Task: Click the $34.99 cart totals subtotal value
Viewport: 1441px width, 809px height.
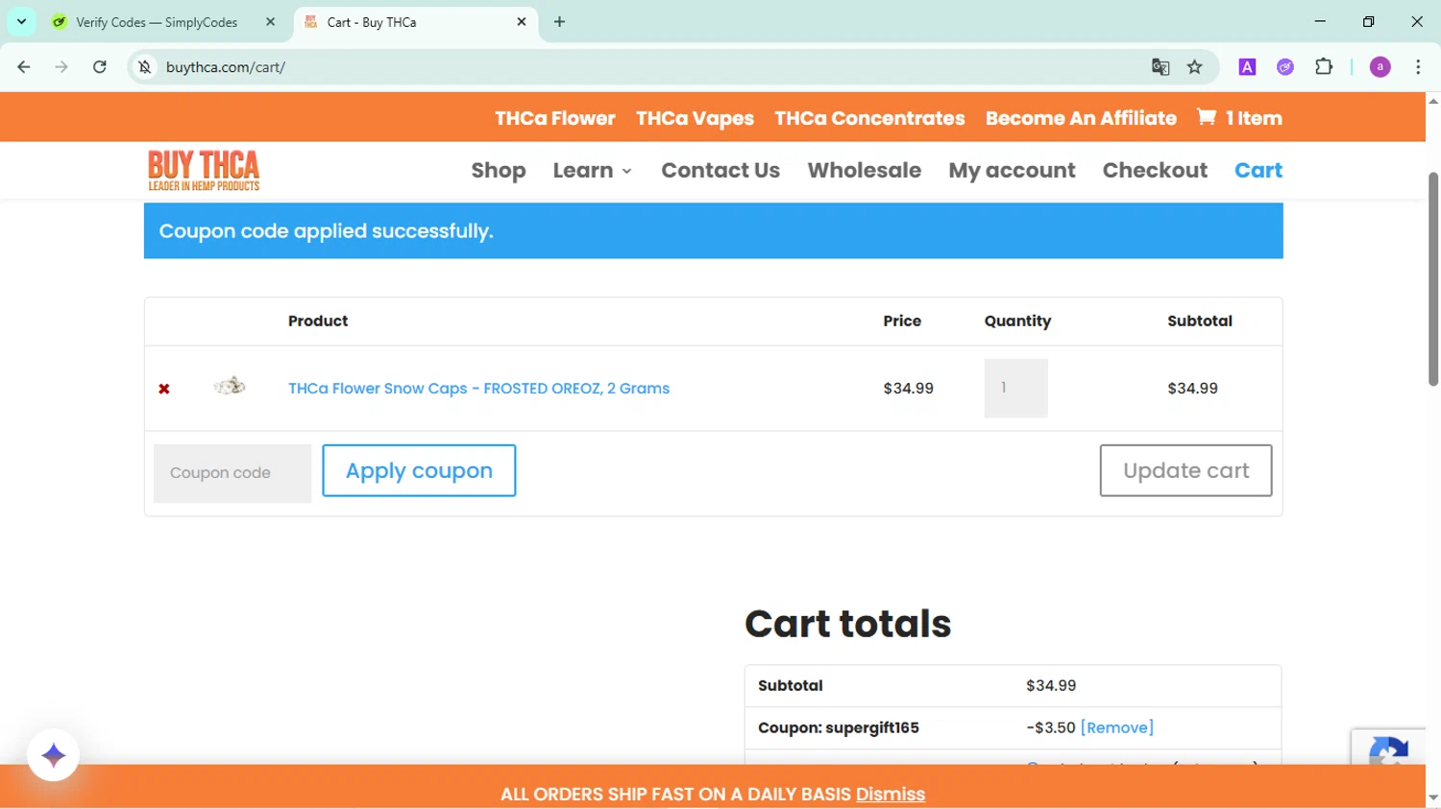Action: pos(1051,685)
